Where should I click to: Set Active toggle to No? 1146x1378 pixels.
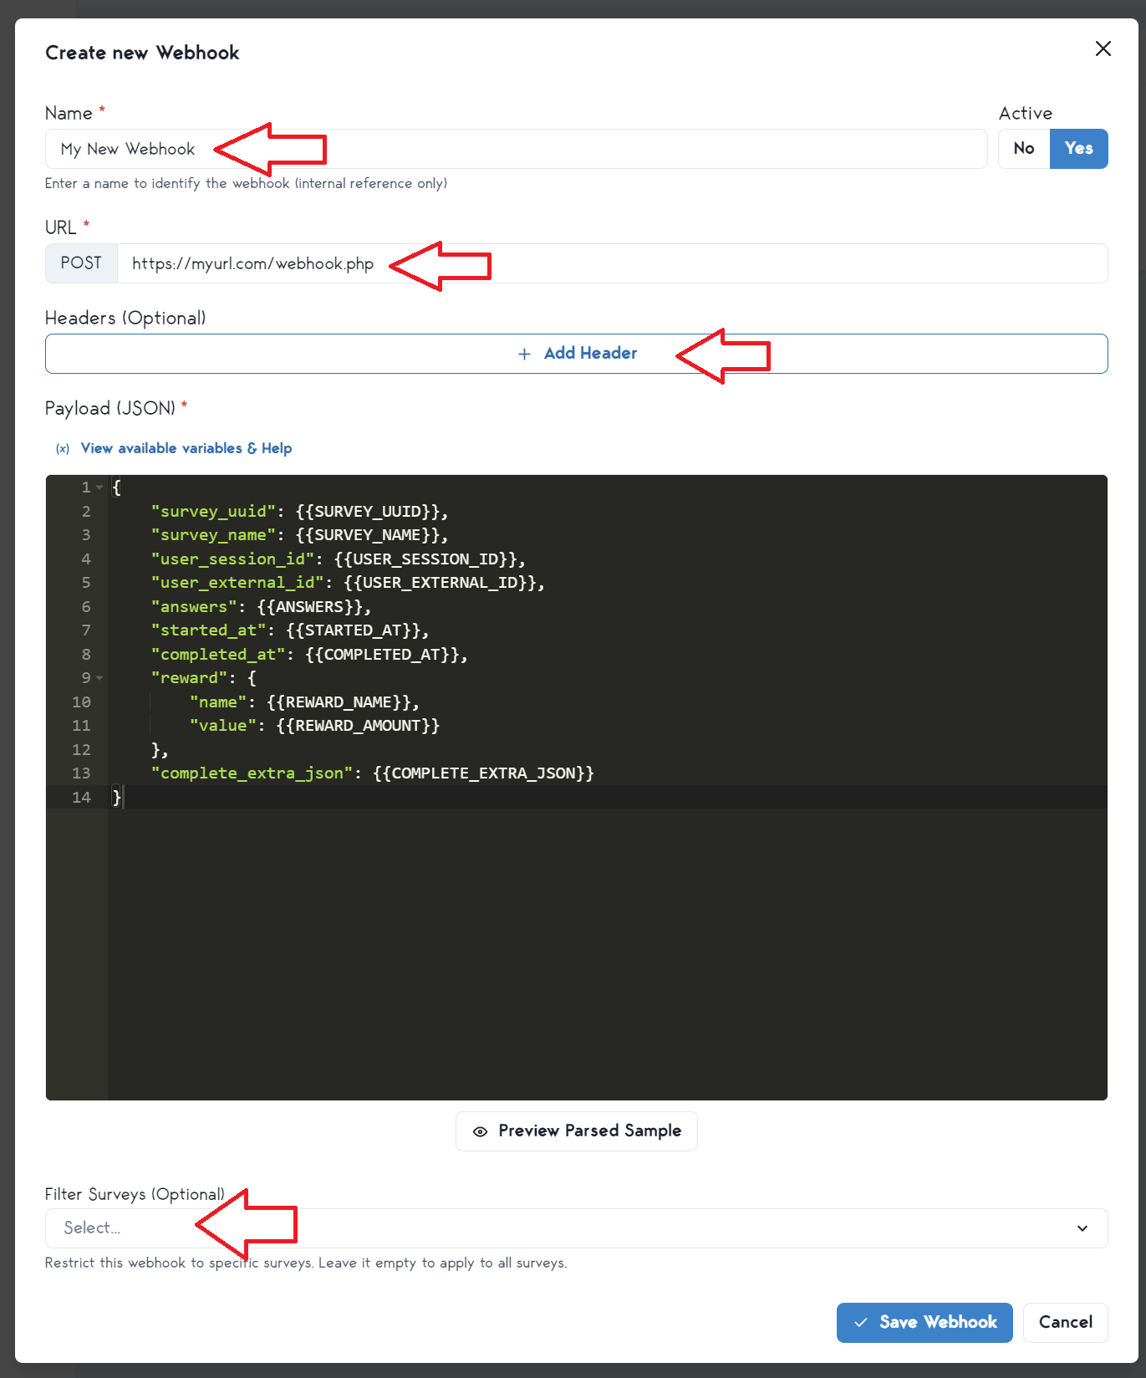click(1024, 149)
